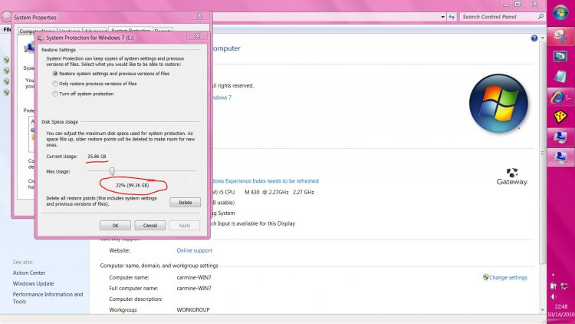Click the battery power tray icon
Image resolution: width=575 pixels, height=324 pixels.
coord(554,286)
